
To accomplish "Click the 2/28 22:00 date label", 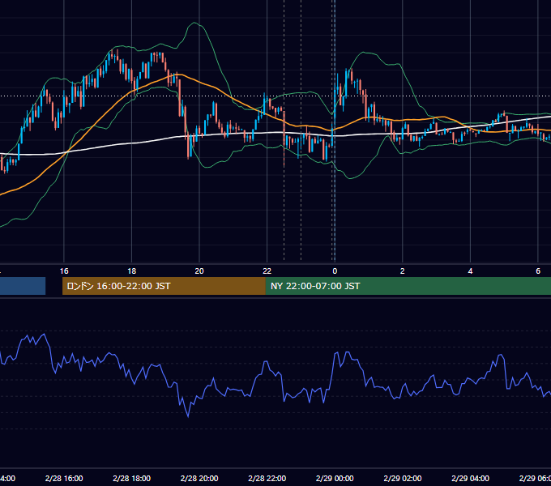I will coord(267,478).
